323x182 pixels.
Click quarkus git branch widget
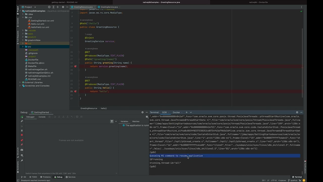(x=293, y=180)
